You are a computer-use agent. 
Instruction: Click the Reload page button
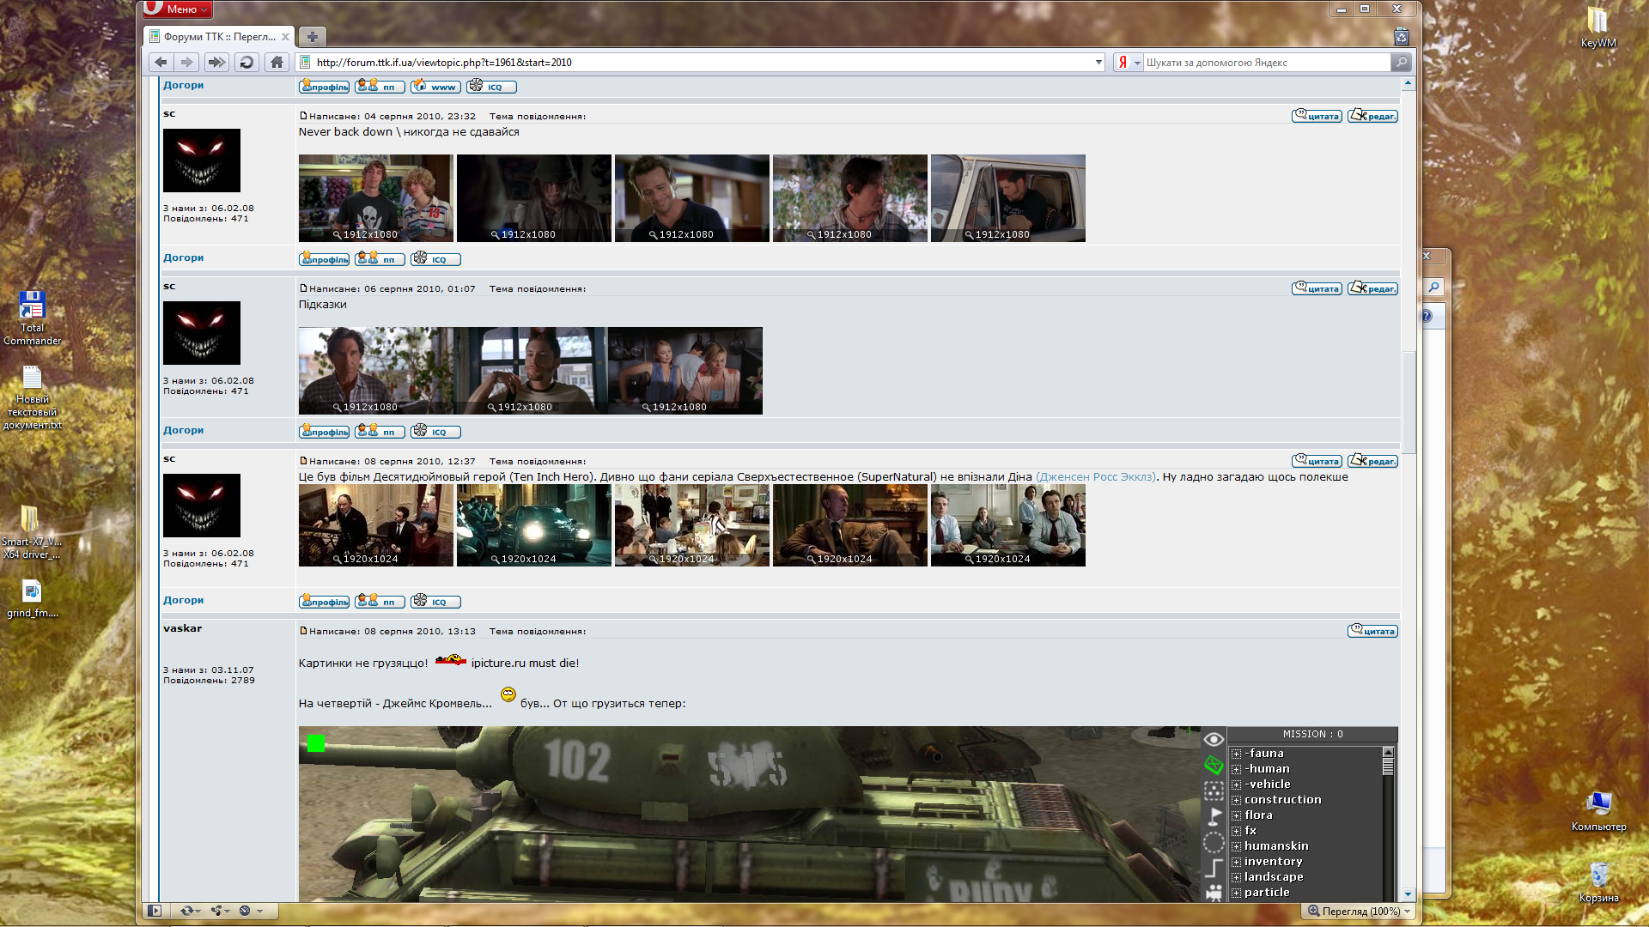pos(246,62)
